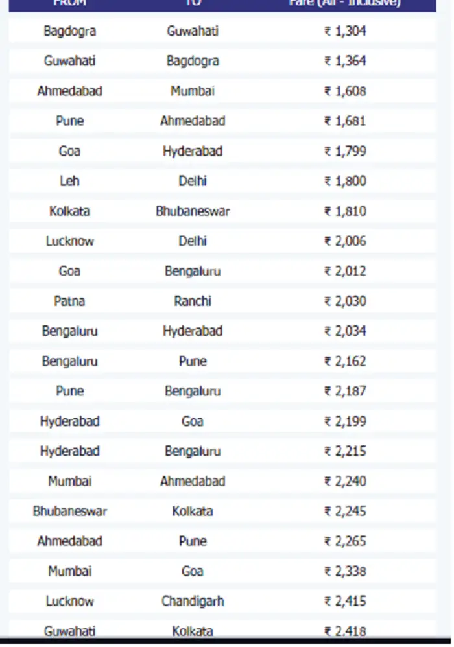This screenshot has width=454, height=647.
Task: Click the ₹ 2,415 fare
Action: pyautogui.click(x=345, y=601)
